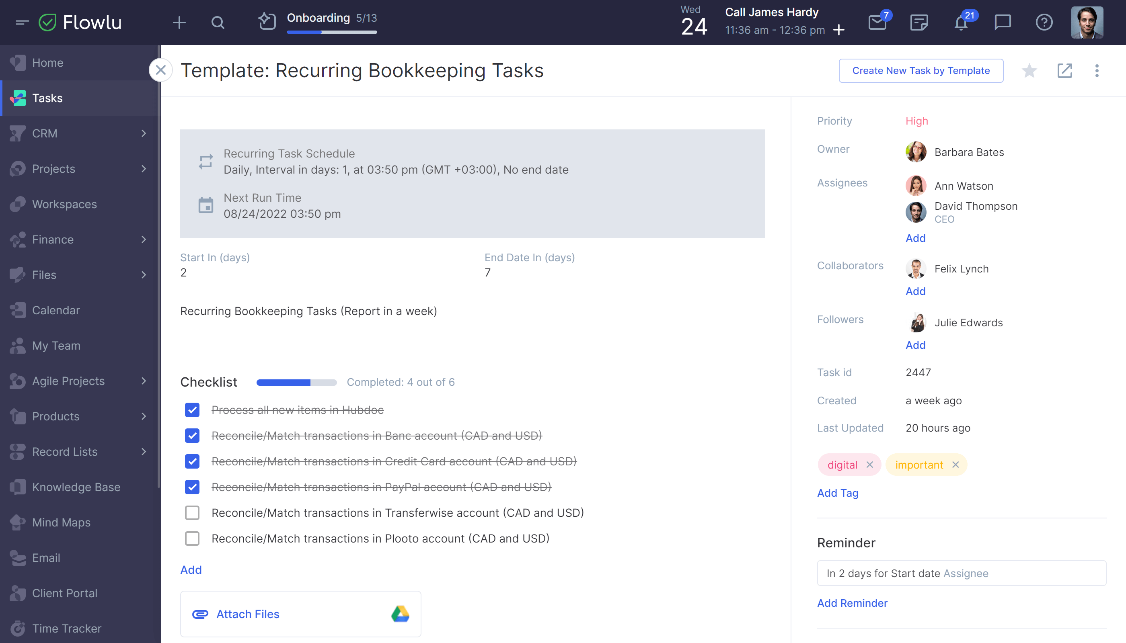Open template in full screen via external icon

click(x=1065, y=70)
